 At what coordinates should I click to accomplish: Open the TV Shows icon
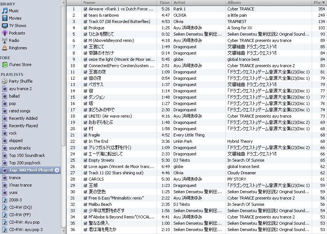(x=4, y=26)
